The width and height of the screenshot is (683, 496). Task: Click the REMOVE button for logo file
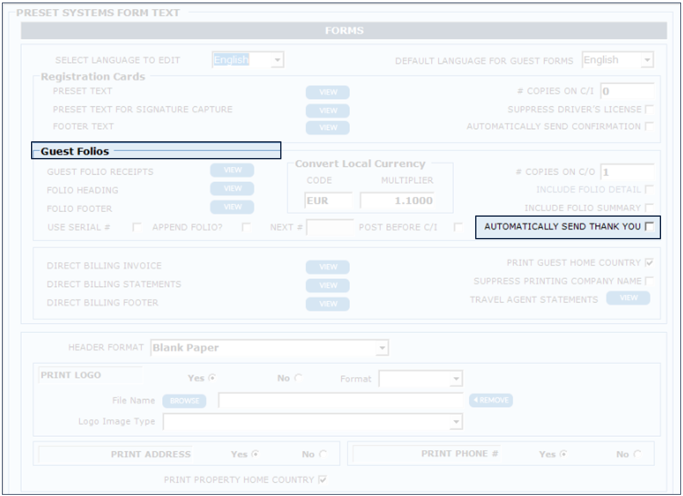(x=491, y=401)
